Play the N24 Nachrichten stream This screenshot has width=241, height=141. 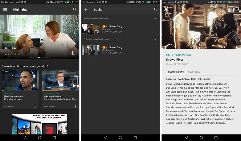click(x=74, y=86)
